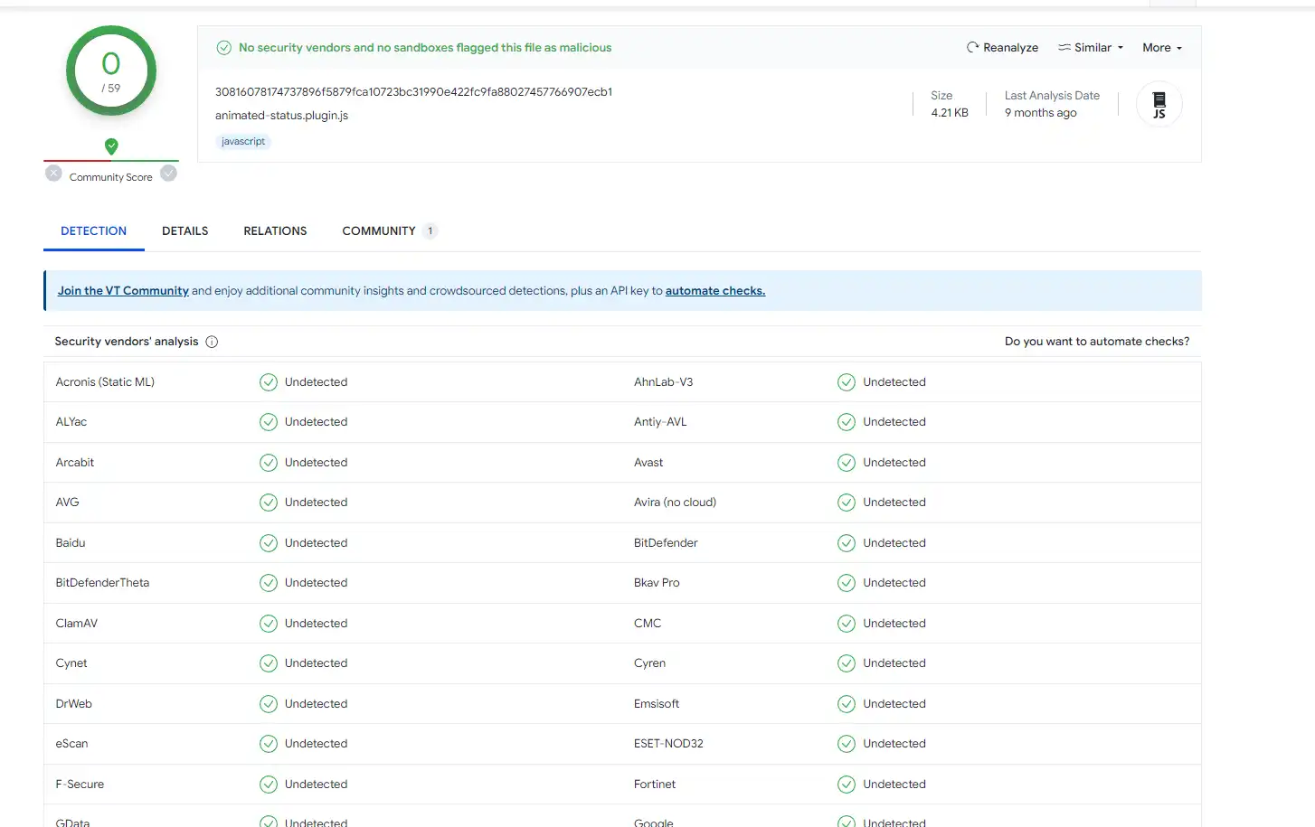Click the Reanalyze button label

pyautogui.click(x=1010, y=48)
